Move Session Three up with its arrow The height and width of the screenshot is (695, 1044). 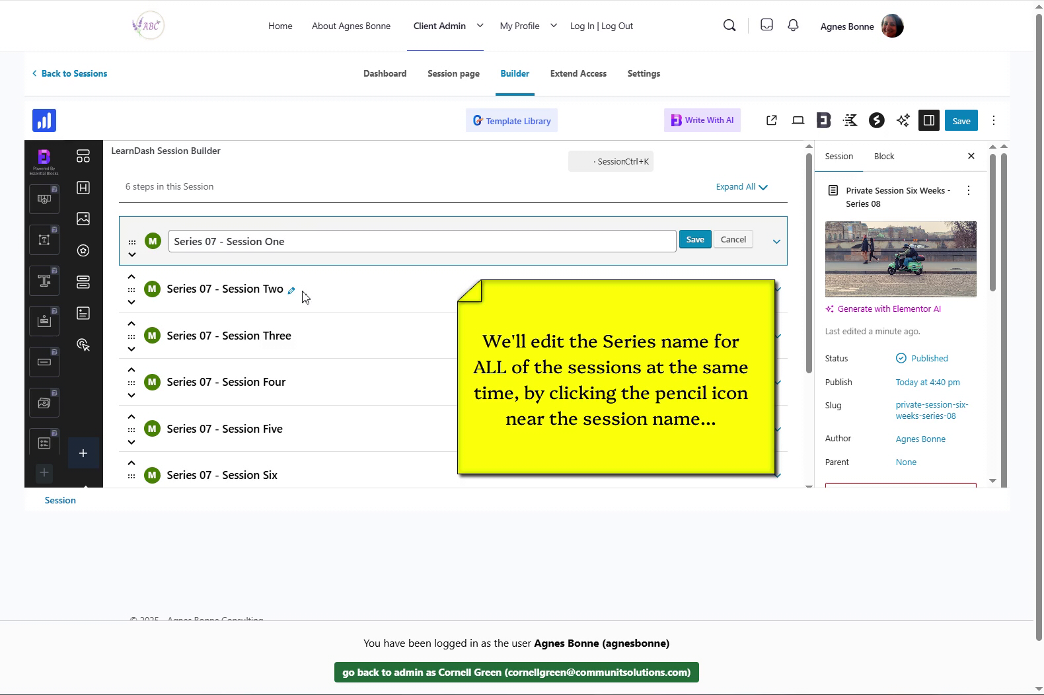(x=131, y=324)
